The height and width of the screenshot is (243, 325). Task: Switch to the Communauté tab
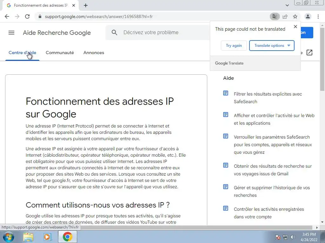pyautogui.click(x=60, y=53)
